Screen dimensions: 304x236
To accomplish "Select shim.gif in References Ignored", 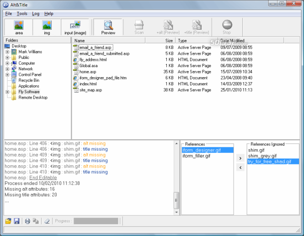I will click(273, 150).
